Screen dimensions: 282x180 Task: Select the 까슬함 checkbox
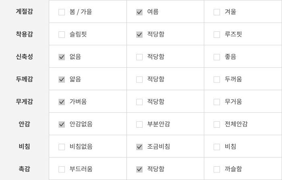point(217,170)
